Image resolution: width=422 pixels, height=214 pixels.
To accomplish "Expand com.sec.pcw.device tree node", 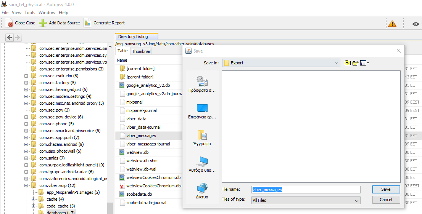I will tap(26, 117).
